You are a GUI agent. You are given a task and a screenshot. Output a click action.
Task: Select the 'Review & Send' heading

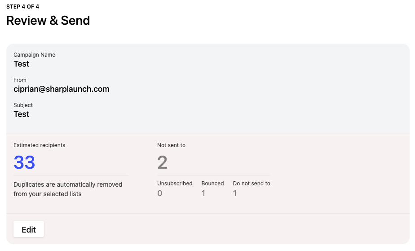click(x=48, y=21)
